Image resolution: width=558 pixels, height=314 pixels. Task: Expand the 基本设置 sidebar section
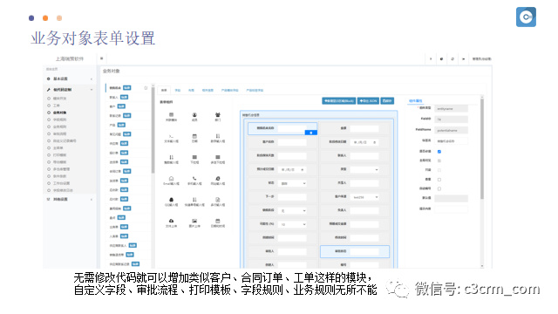(x=69, y=78)
